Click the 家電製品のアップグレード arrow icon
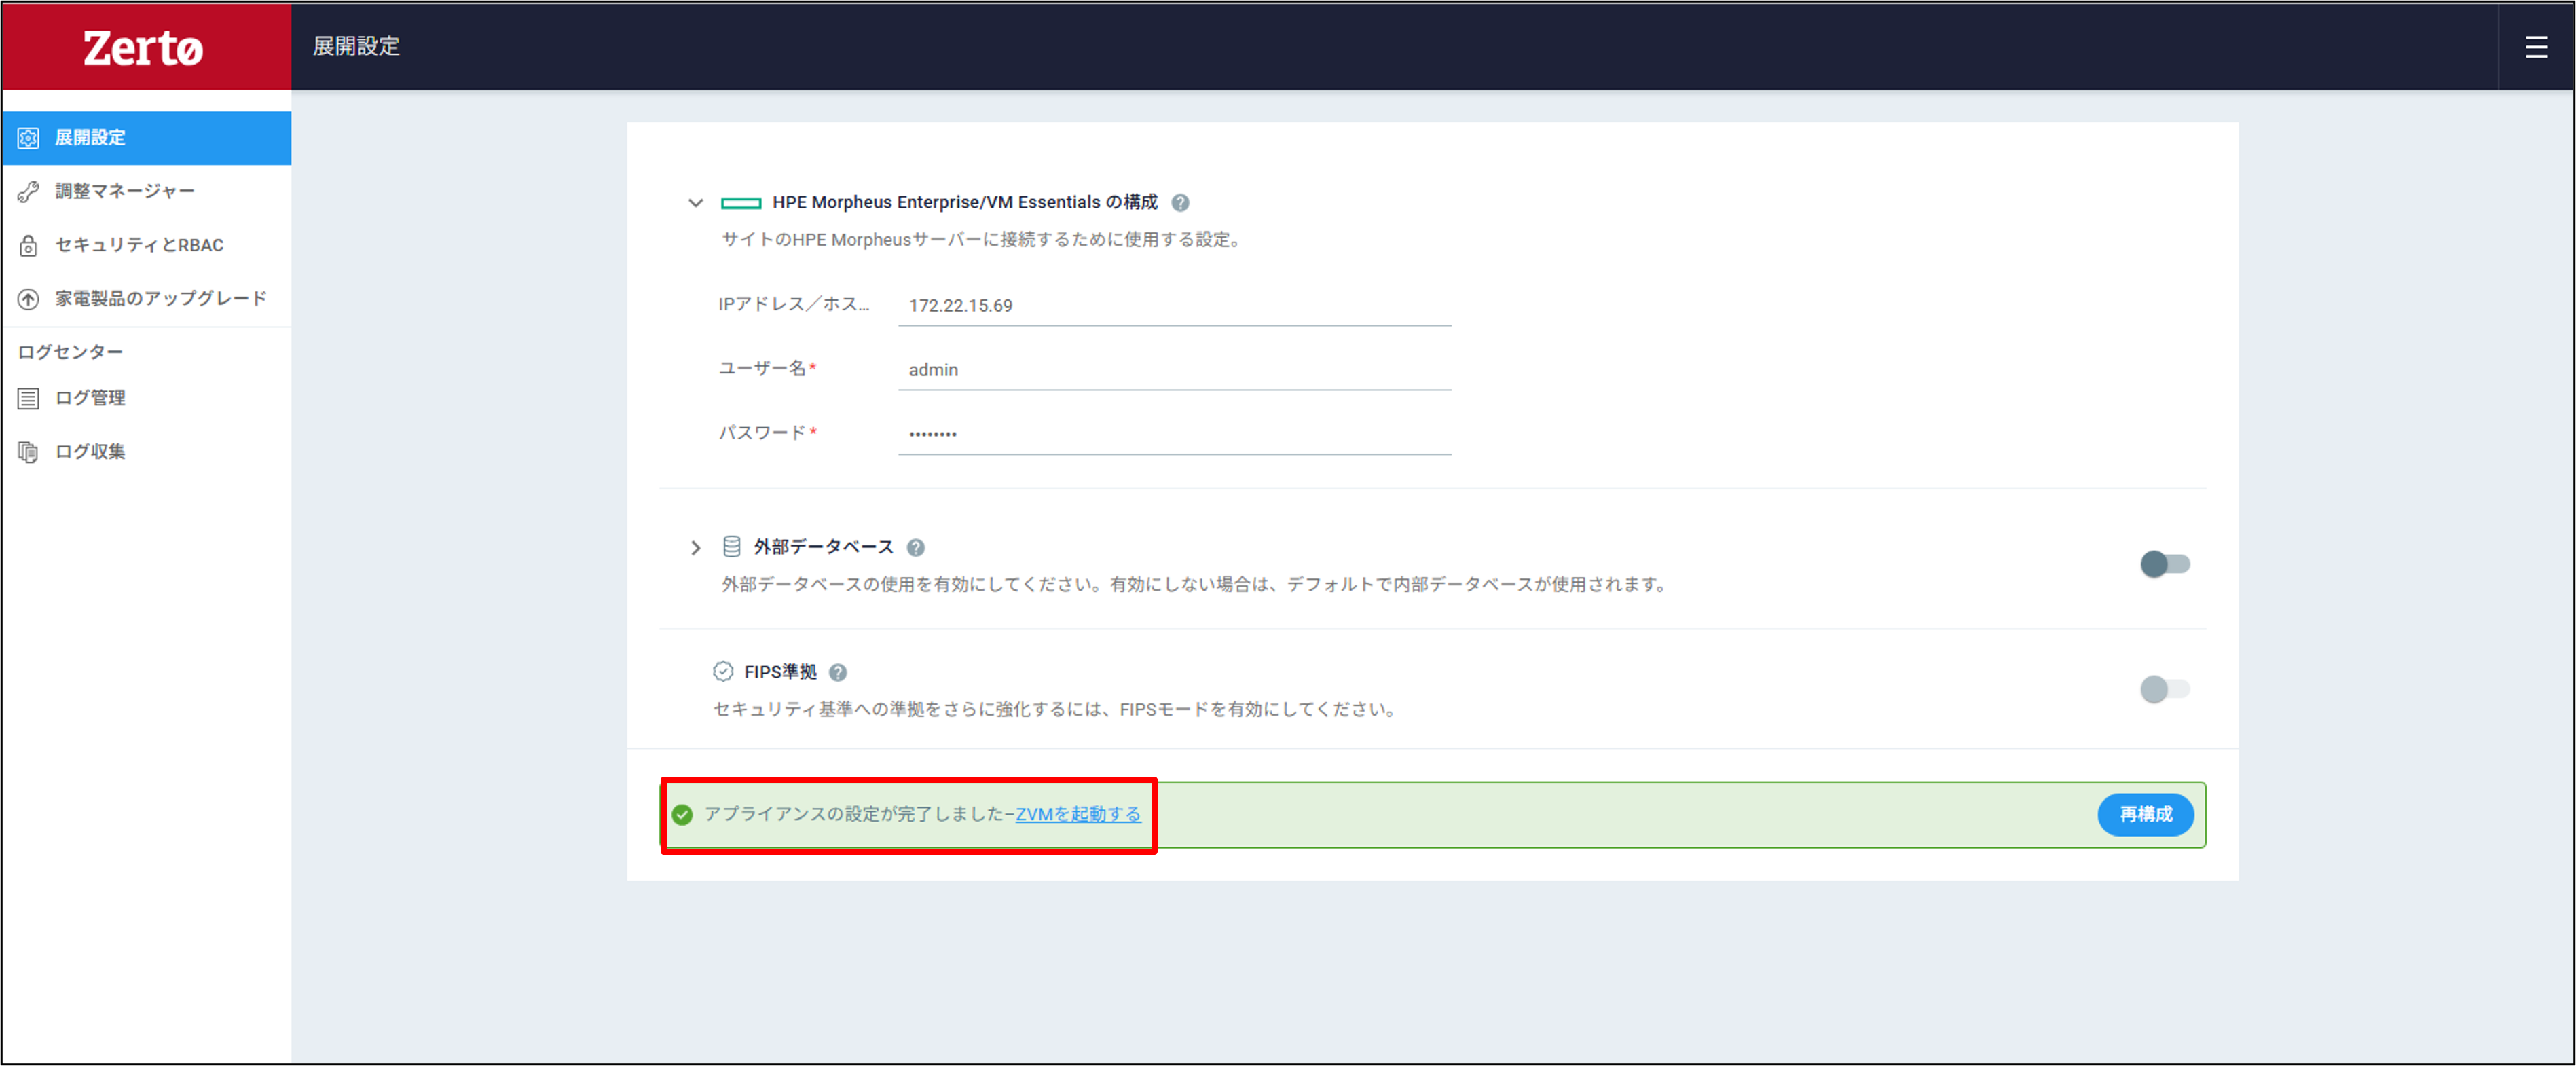 tap(28, 299)
